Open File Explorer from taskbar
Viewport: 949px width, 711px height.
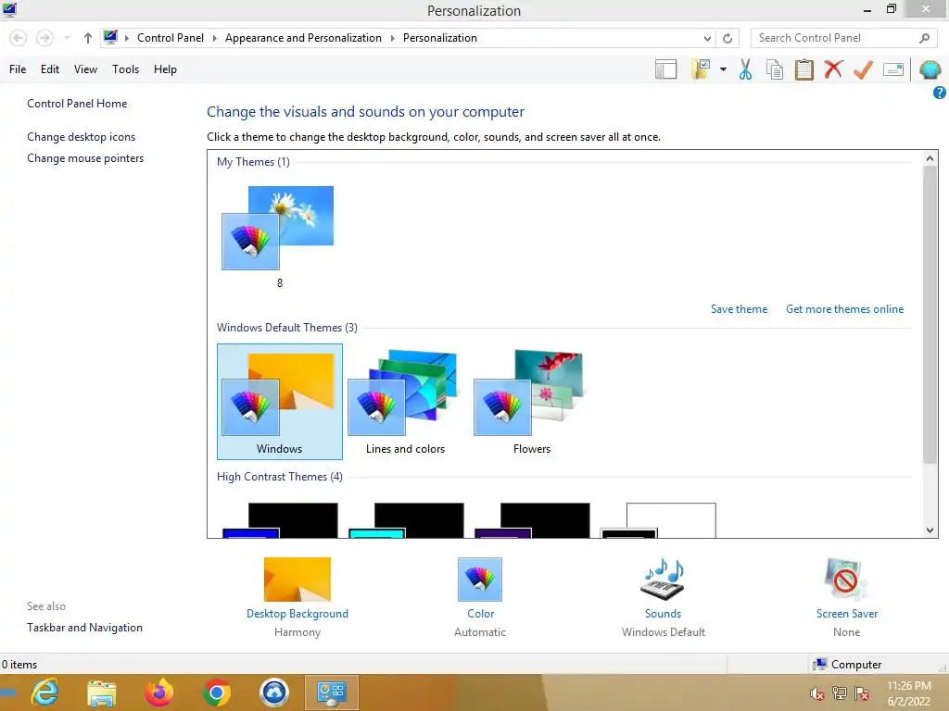tap(102, 692)
